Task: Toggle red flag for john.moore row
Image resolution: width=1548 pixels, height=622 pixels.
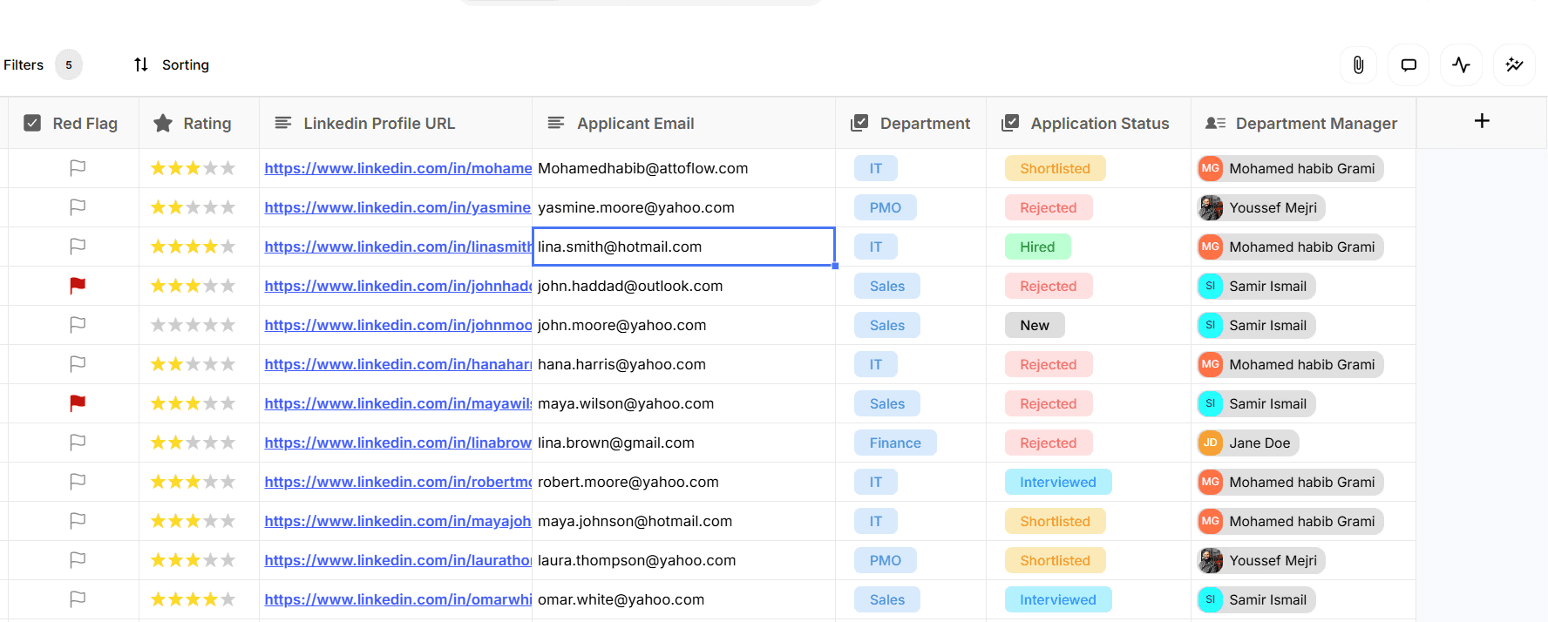Action: 78,324
